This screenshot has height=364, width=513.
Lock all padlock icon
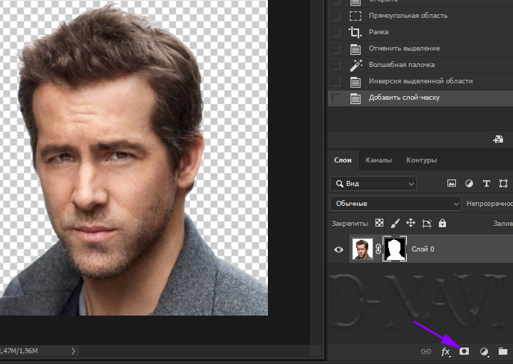click(442, 223)
